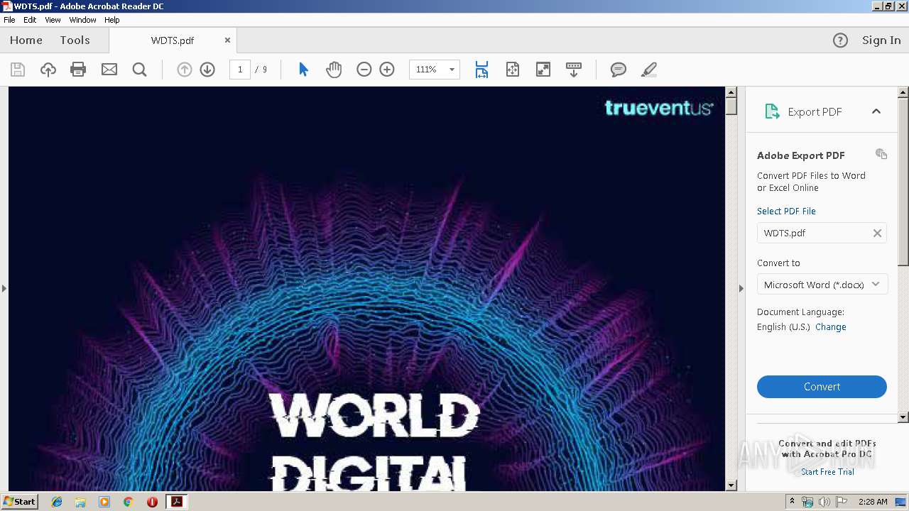Click the taskbar clock 2:28 AM

coord(873,502)
